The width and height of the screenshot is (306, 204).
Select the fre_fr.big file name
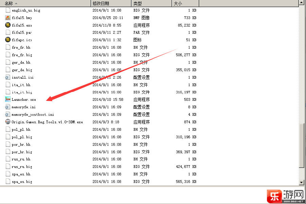coord(22,55)
